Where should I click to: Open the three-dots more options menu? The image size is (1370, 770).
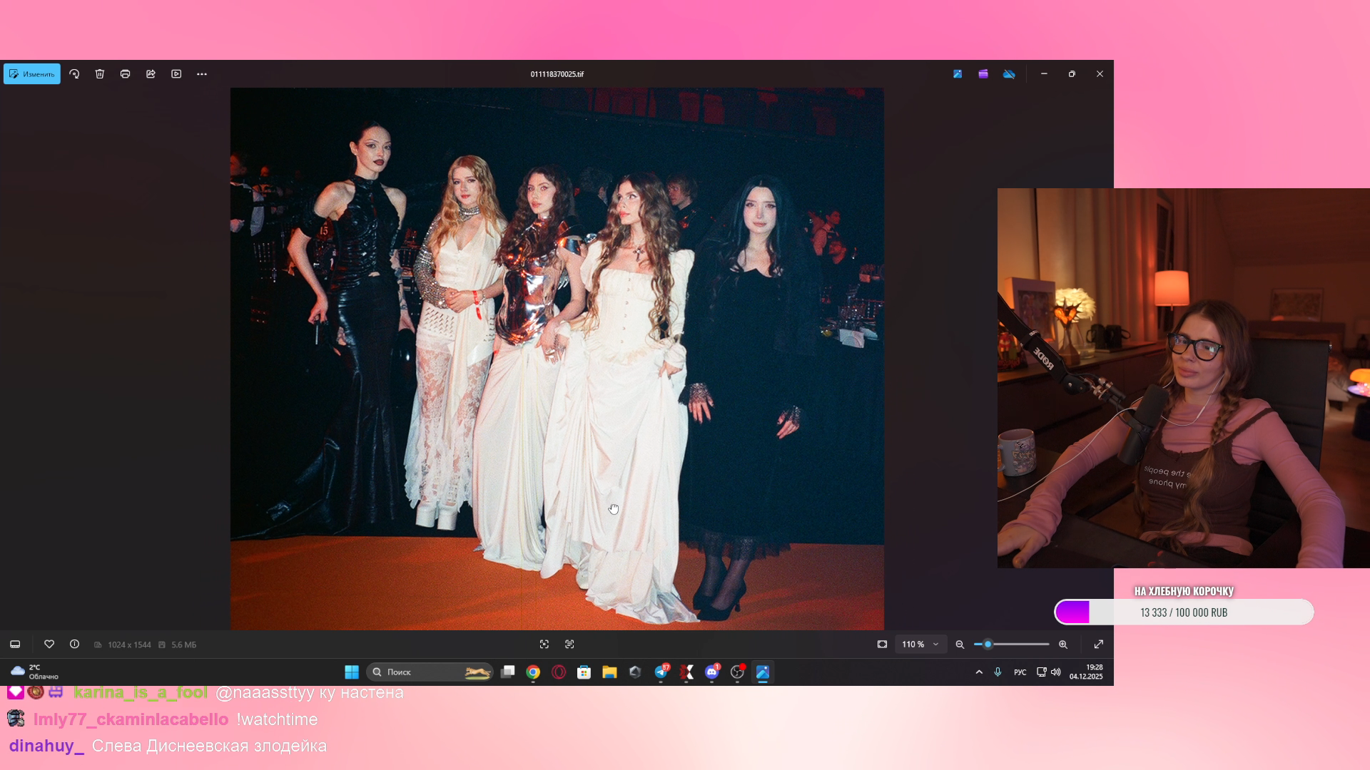click(202, 74)
